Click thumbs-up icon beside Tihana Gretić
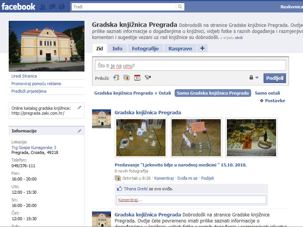 pos(119,188)
